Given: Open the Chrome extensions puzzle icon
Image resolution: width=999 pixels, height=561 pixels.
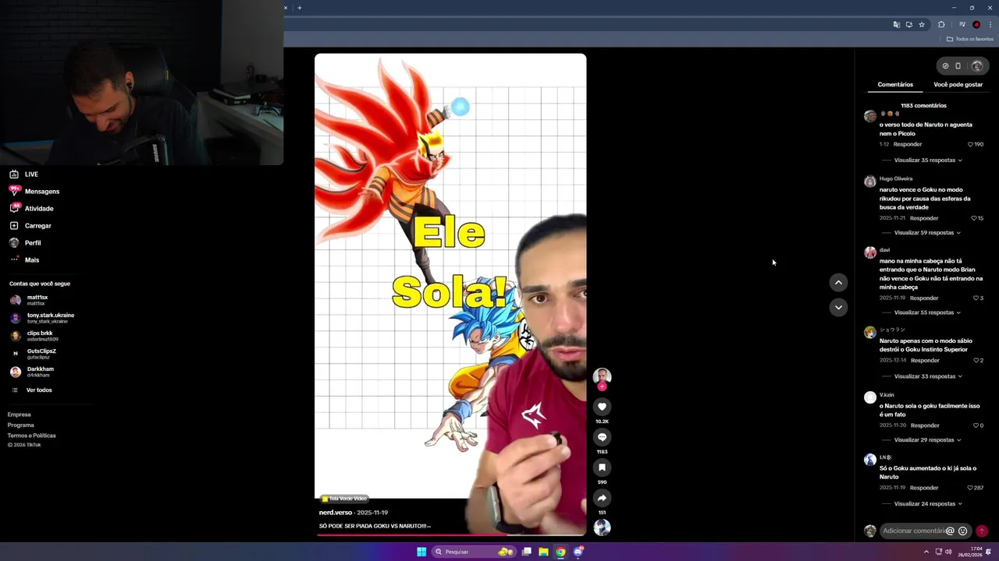Looking at the screenshot, I should pos(941,25).
